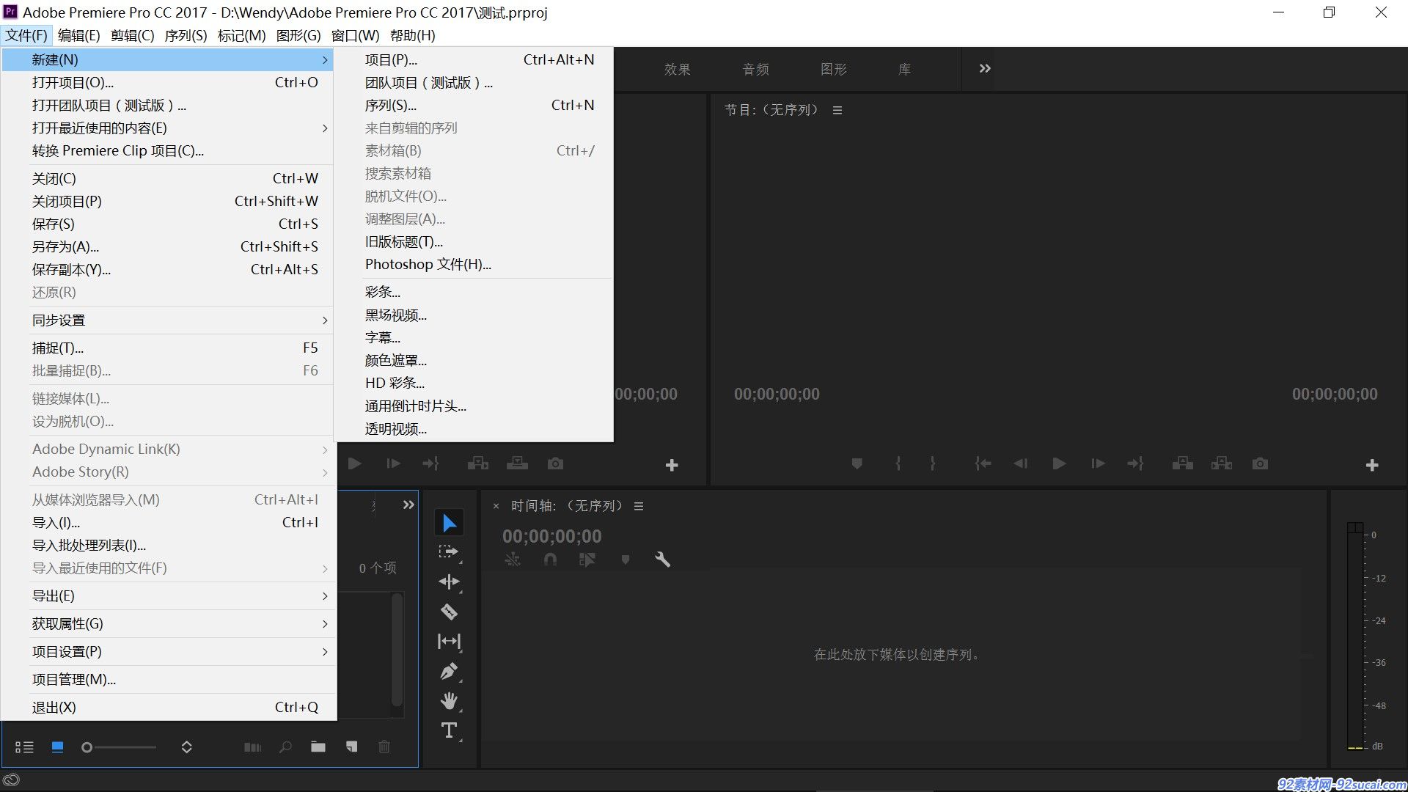Open program monitor panel menu

click(837, 110)
